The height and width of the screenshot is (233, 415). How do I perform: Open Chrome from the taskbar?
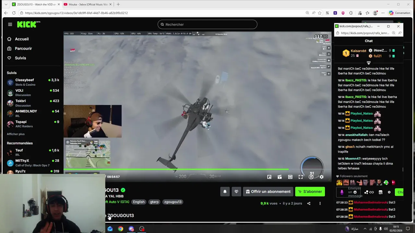(121, 229)
